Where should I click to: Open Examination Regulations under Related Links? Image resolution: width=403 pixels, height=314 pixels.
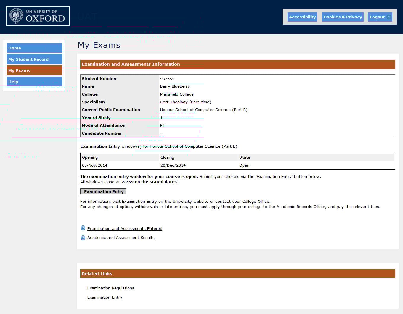tap(110, 288)
